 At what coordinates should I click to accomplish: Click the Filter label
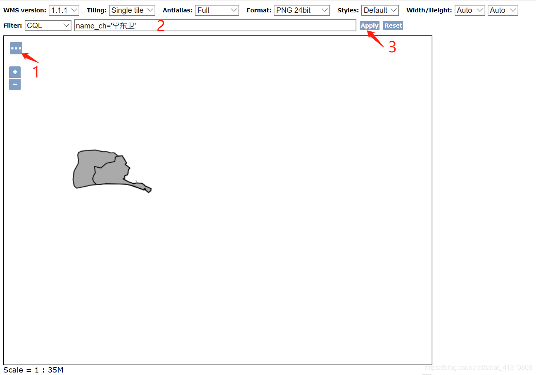point(12,25)
